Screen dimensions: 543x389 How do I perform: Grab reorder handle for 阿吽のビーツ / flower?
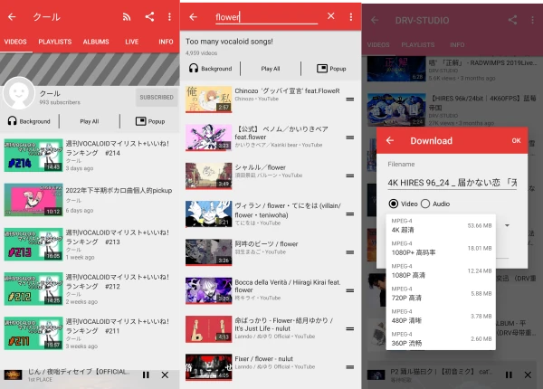pyautogui.click(x=349, y=252)
